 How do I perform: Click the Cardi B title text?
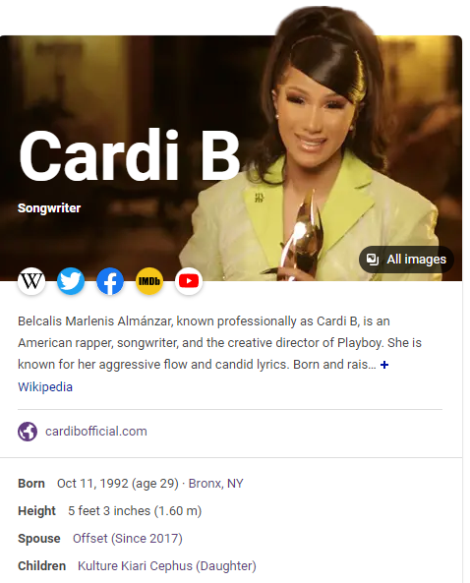pos(130,155)
